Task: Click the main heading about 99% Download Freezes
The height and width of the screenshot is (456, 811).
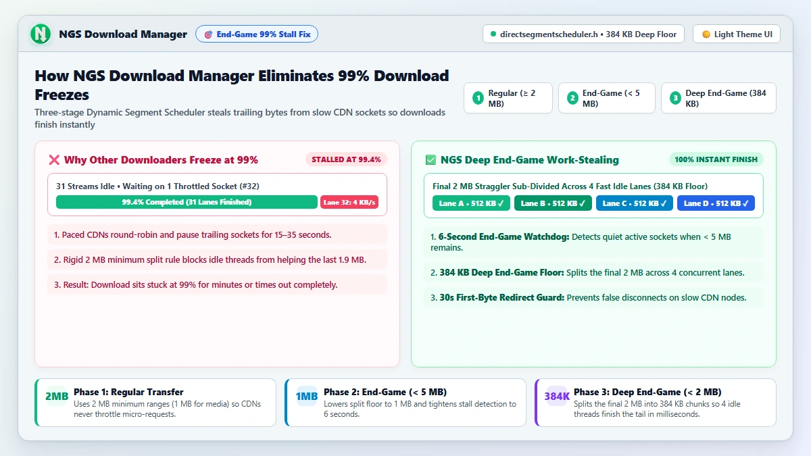Action: tap(242, 84)
